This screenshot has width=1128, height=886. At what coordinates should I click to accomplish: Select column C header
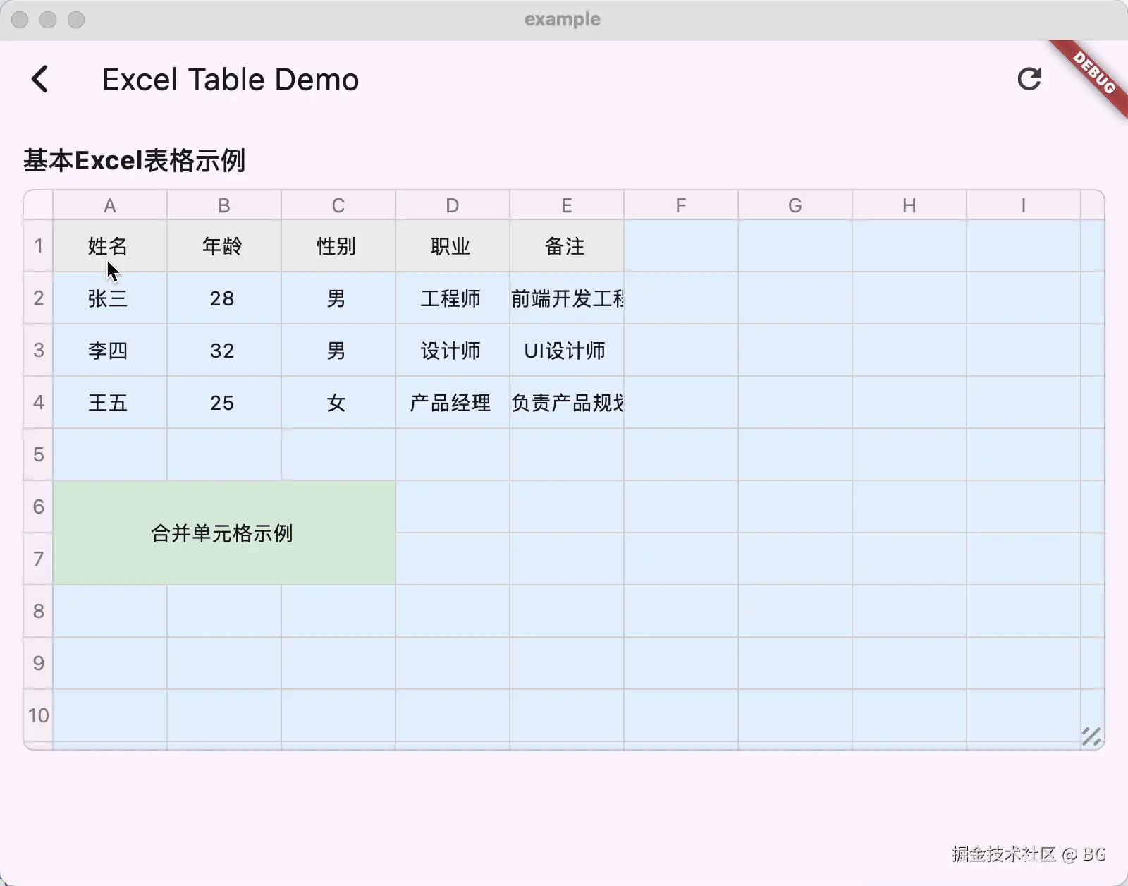[x=338, y=205]
